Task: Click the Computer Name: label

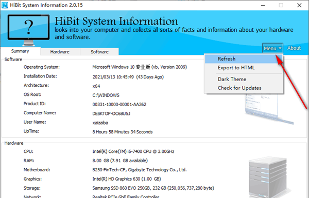Action: coord(40,113)
